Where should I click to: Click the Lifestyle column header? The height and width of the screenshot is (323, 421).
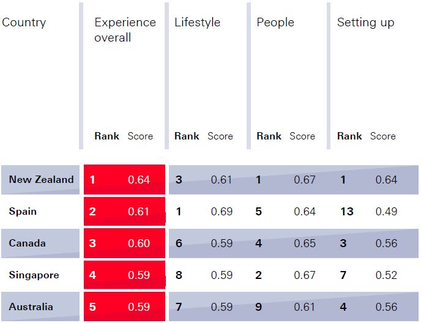point(197,23)
